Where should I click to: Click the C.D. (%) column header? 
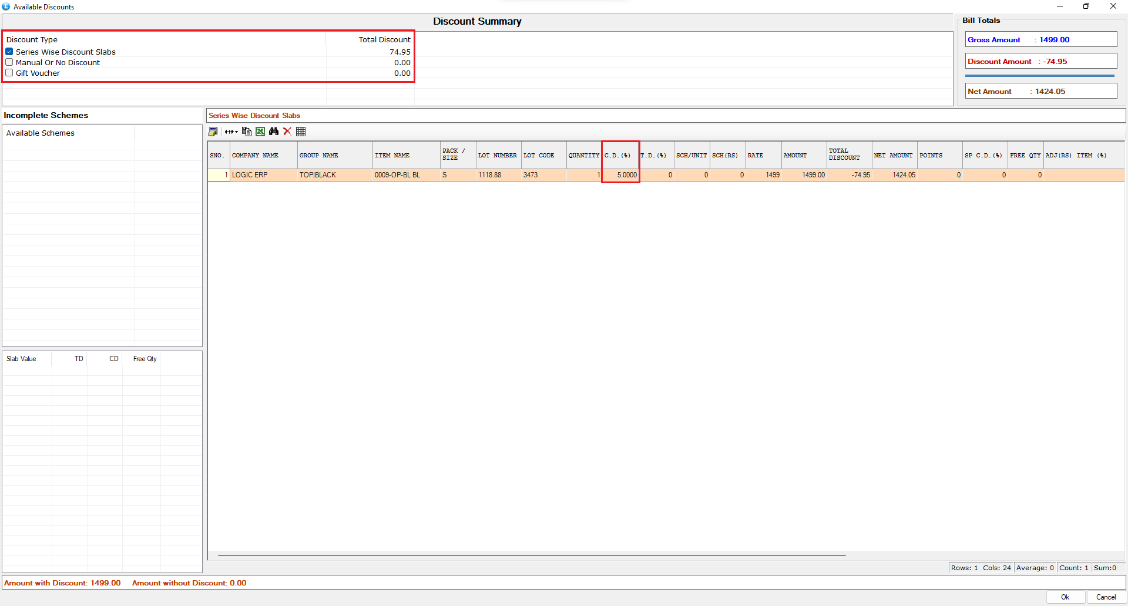coord(620,156)
